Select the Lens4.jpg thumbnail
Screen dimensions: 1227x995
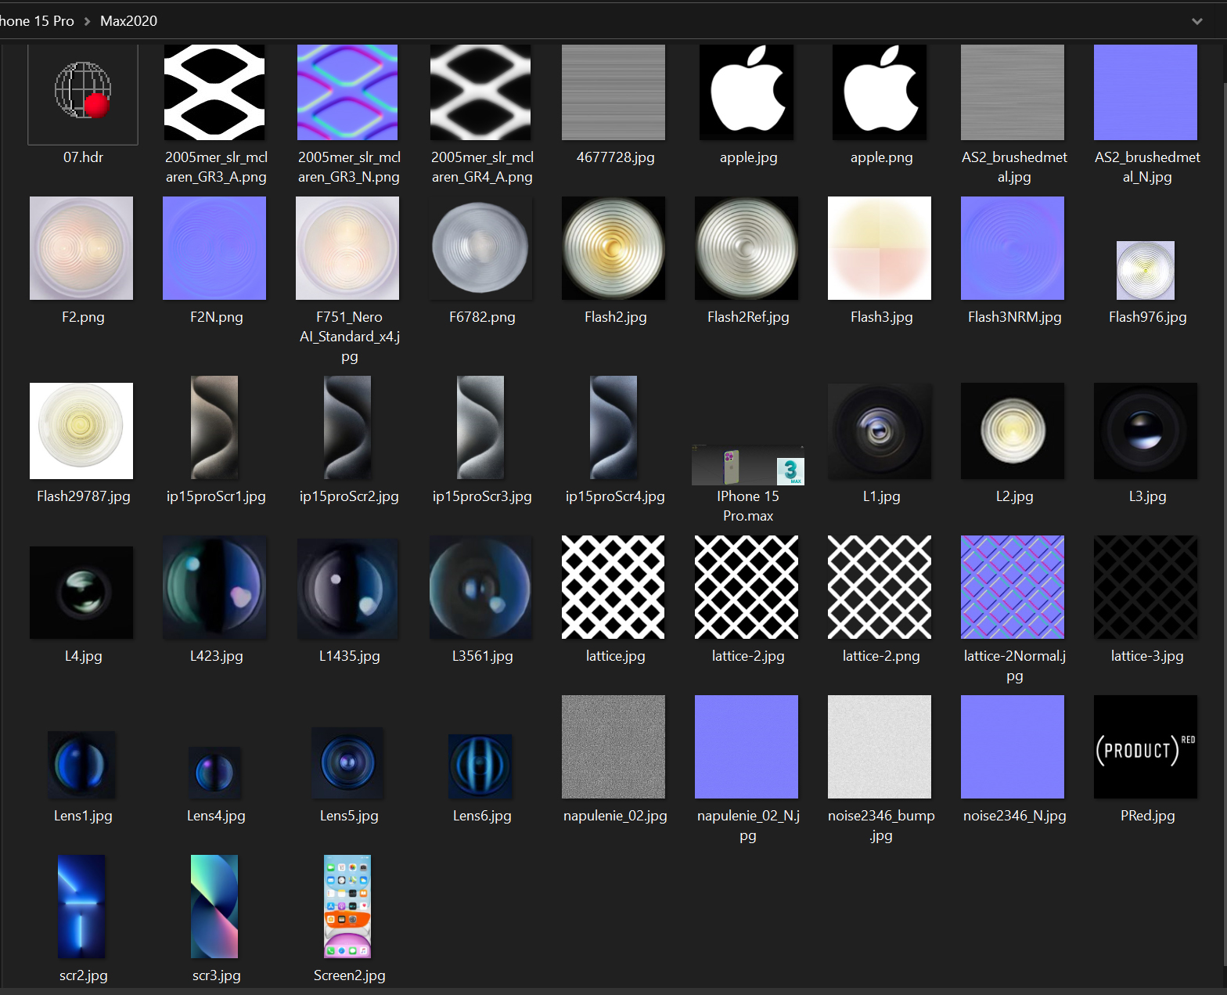[214, 773]
